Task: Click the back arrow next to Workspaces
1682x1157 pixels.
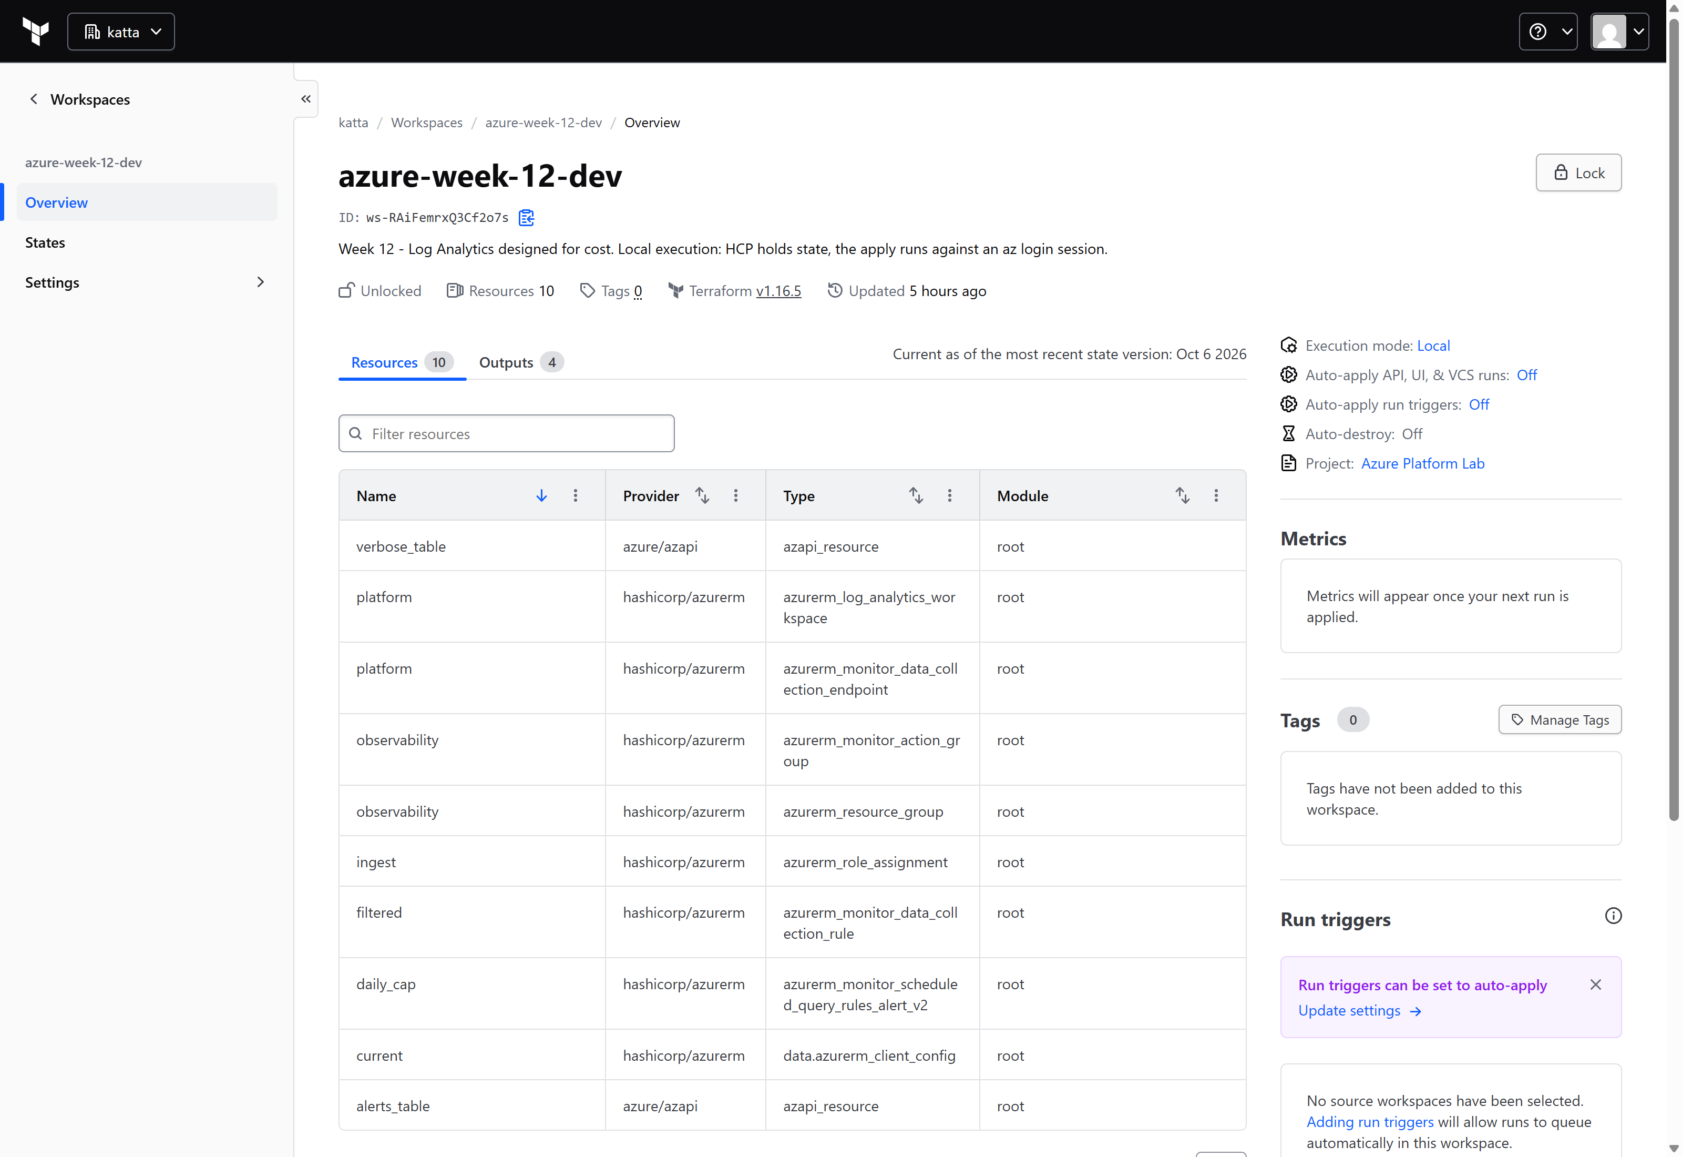Action: (x=33, y=99)
